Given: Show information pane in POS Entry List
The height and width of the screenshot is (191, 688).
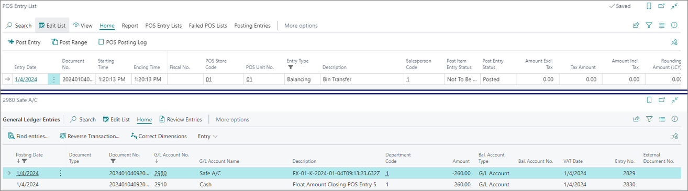Looking at the screenshot, I should coord(674,25).
